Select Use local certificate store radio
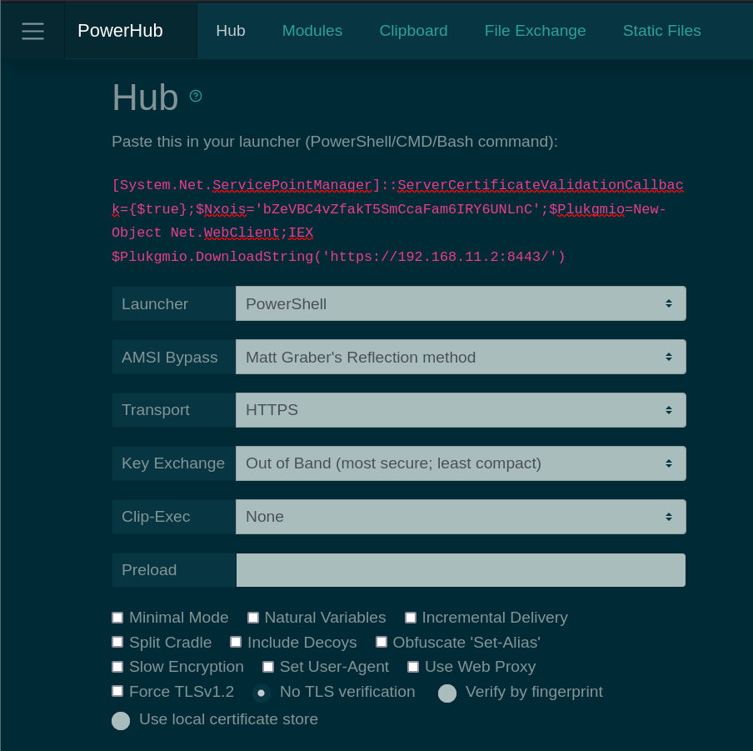The image size is (753, 751). coord(121,721)
